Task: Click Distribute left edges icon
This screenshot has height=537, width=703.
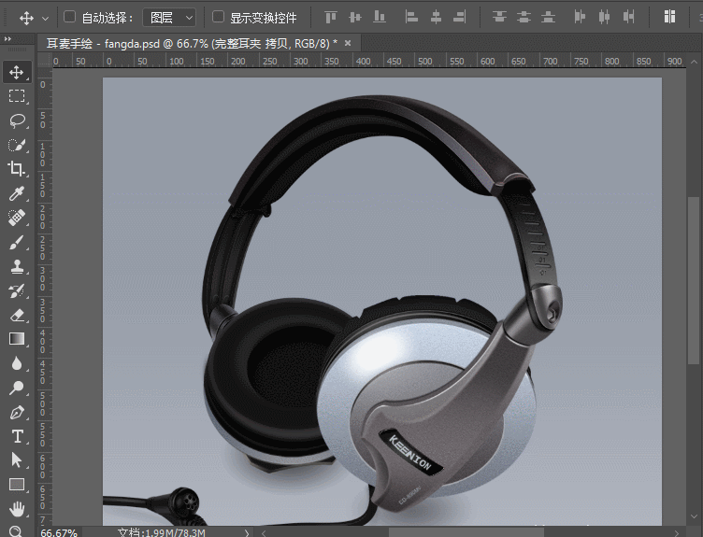Action: [x=580, y=18]
